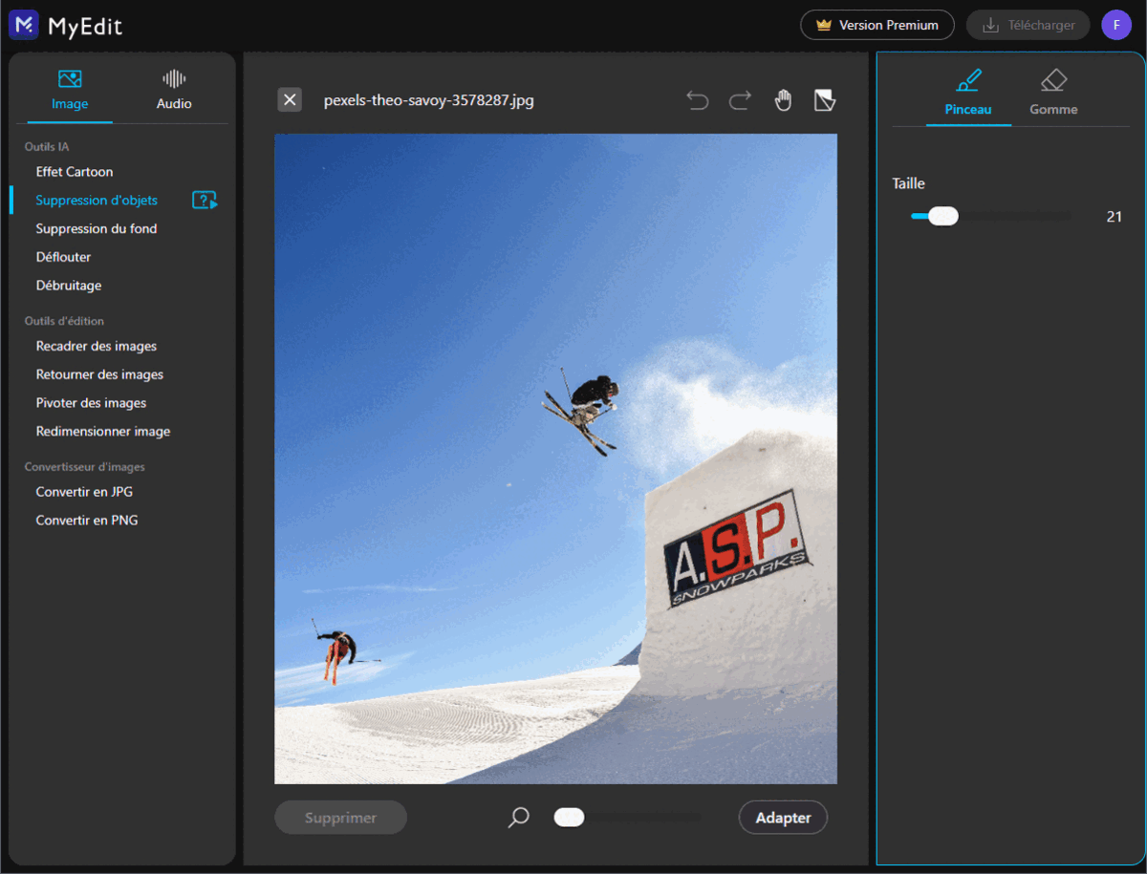Select Effet Cartoon tool

point(75,172)
